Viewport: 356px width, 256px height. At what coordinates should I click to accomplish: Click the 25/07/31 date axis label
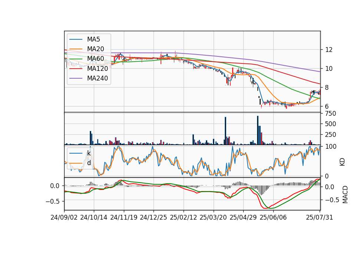[x=319, y=217]
